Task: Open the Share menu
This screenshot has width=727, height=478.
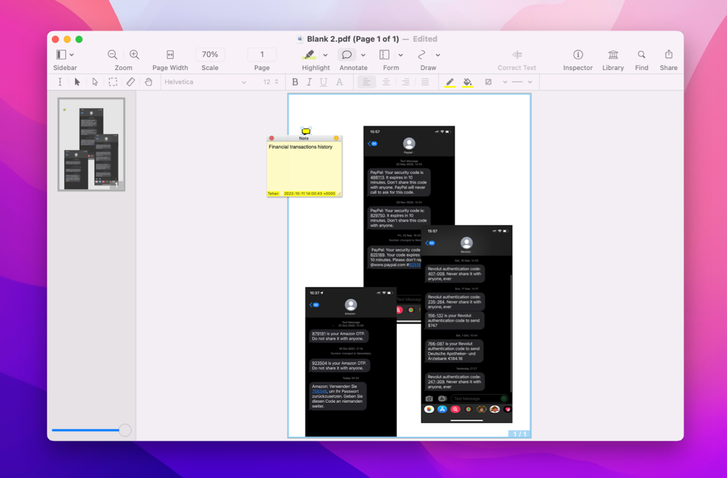Action: (668, 55)
